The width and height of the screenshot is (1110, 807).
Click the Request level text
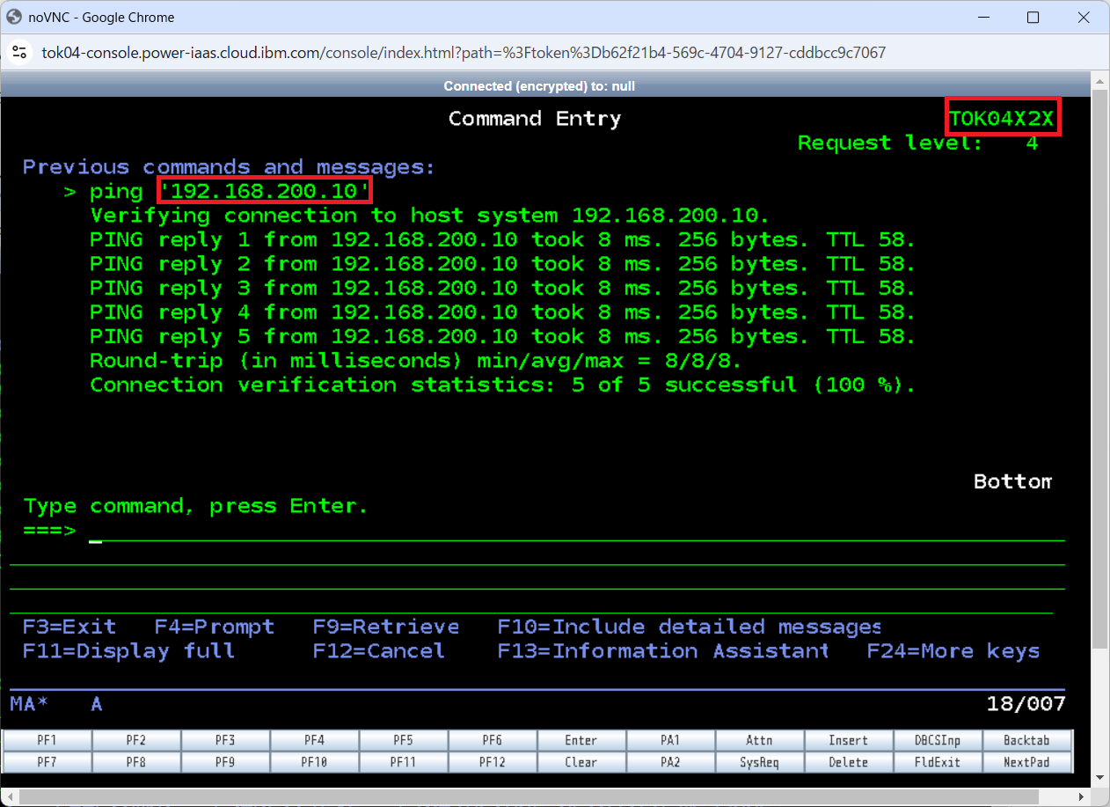tap(890, 143)
